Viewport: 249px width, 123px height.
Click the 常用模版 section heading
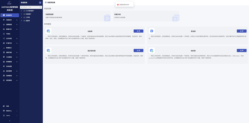[48, 24]
